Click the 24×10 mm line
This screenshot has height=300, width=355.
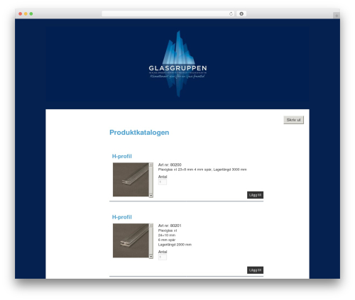pos(167,235)
